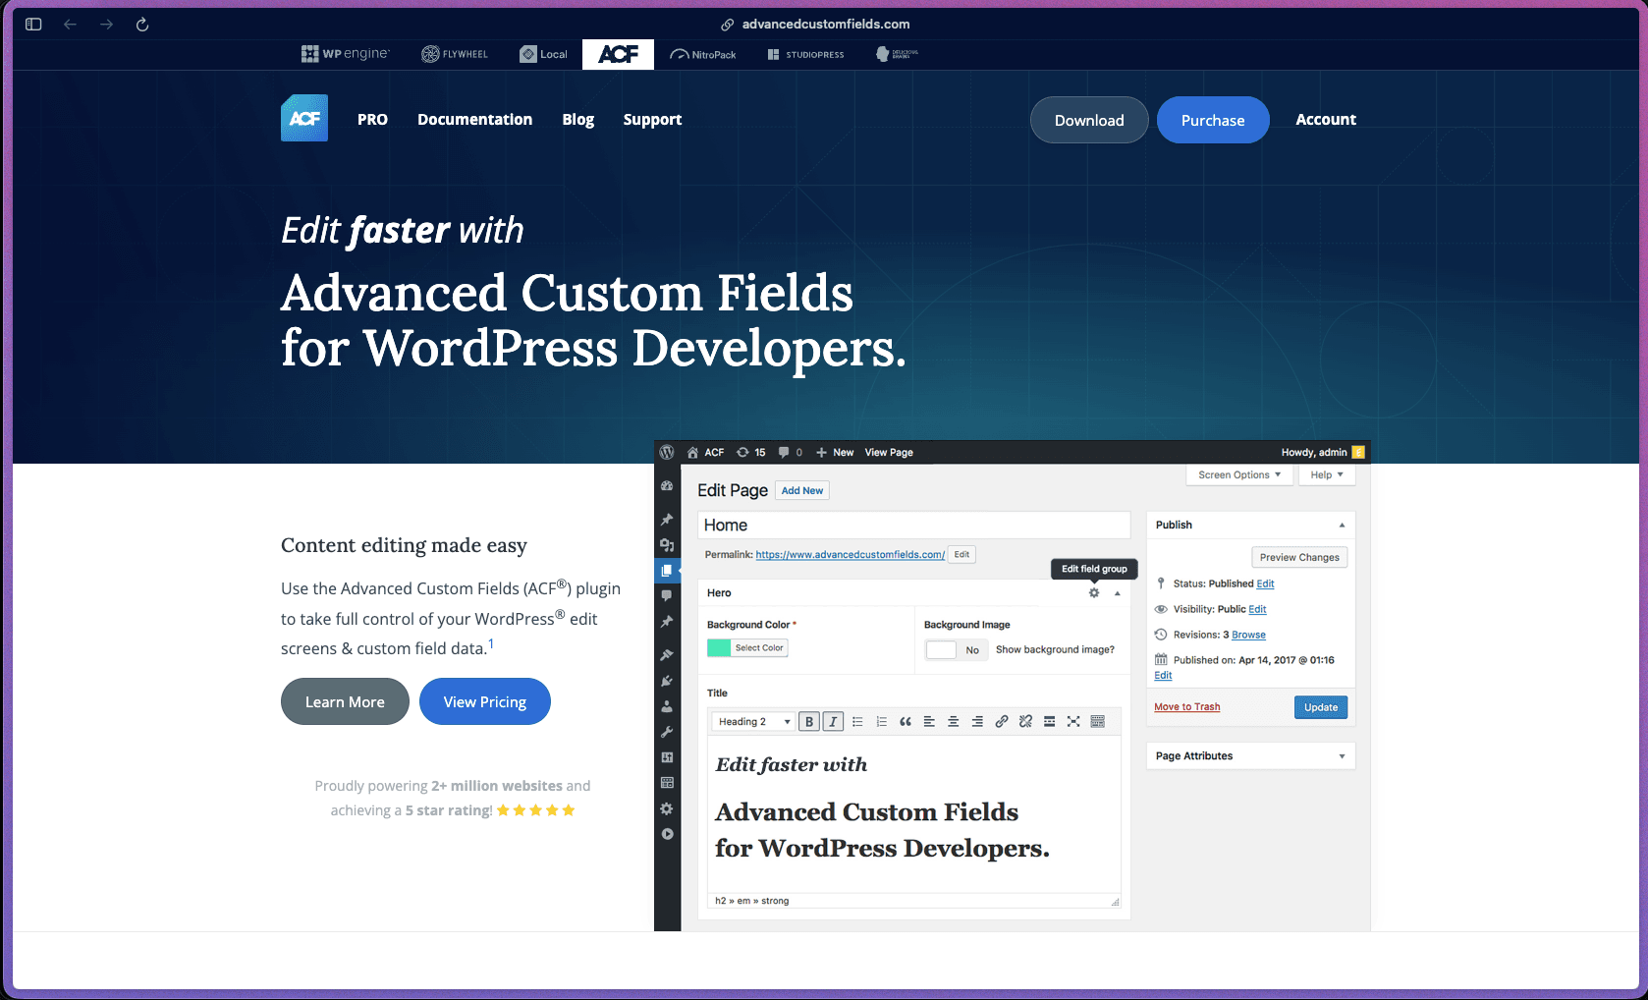
Task: Toggle the browser sidebar panel icon
Action: (x=33, y=24)
